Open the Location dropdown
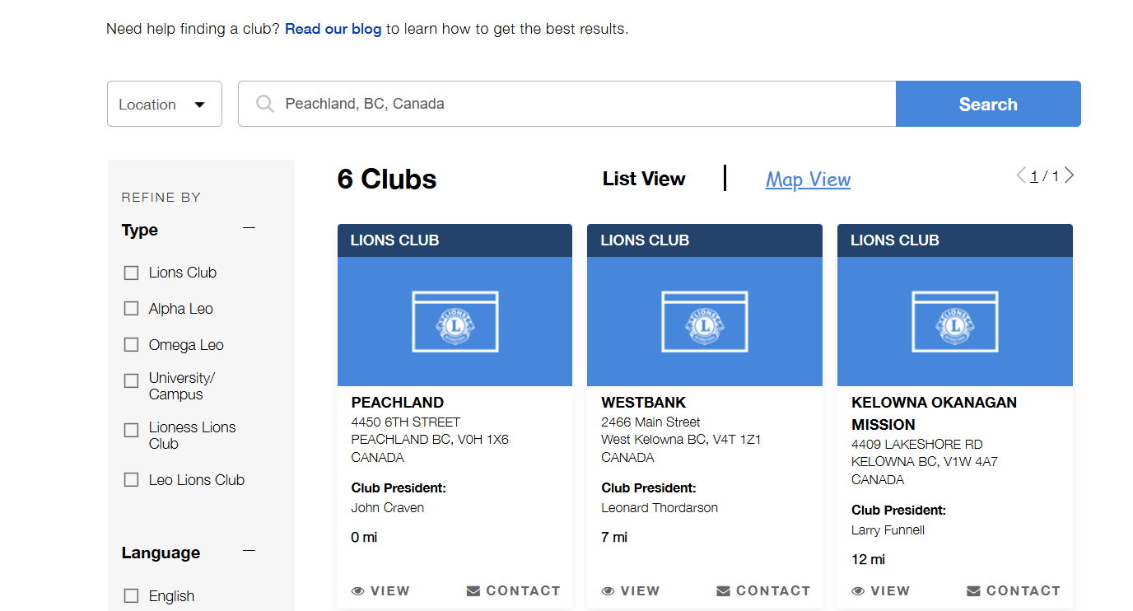 pos(165,104)
